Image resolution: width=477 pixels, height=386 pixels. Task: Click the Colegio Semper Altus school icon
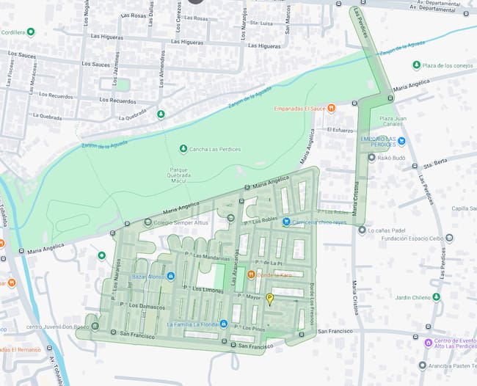click(148, 222)
